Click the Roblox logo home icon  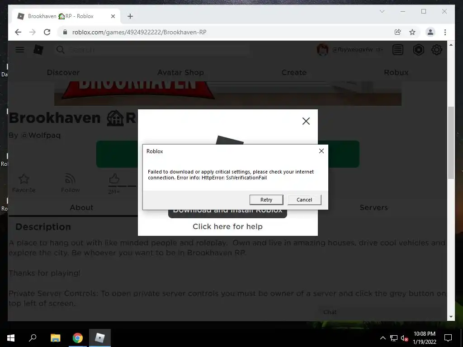(x=38, y=50)
